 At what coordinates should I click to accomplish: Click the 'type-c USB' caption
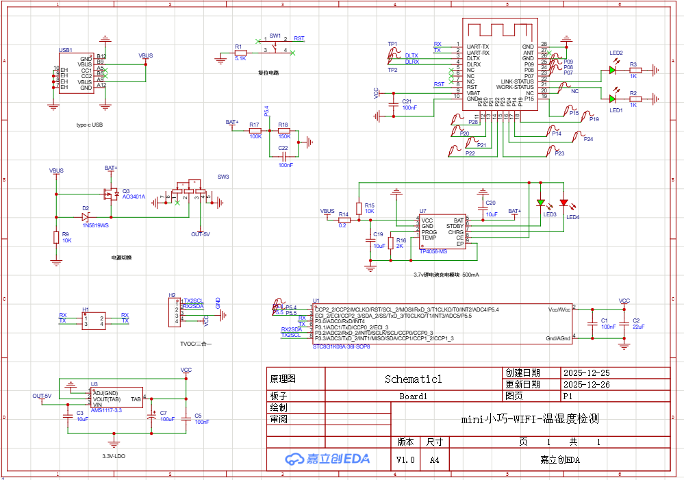pos(90,125)
